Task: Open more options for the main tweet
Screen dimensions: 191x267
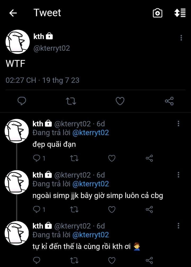Action: coord(181,38)
